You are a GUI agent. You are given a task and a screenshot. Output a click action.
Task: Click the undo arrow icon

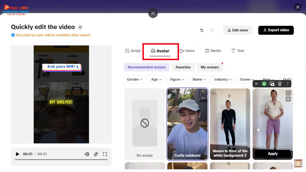(x=202, y=30)
